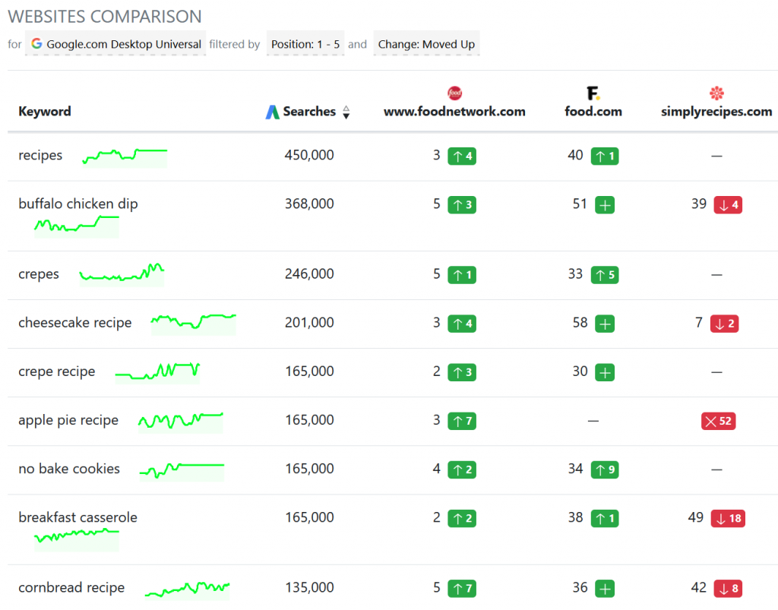
Task: Select the keyword 'recipes'
Action: coord(40,156)
